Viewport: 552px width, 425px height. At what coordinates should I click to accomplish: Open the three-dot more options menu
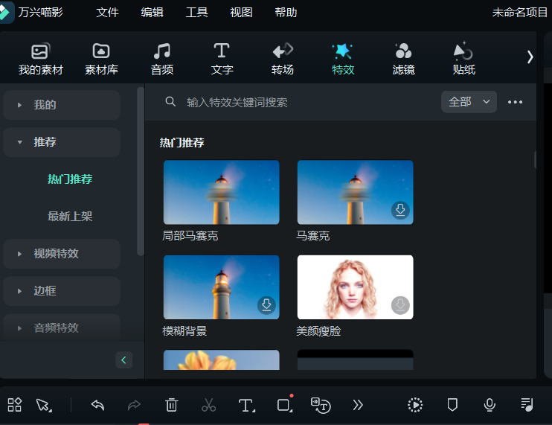(x=515, y=102)
